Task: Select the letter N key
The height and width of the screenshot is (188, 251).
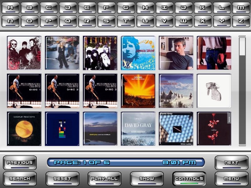Action: tap(10, 21)
